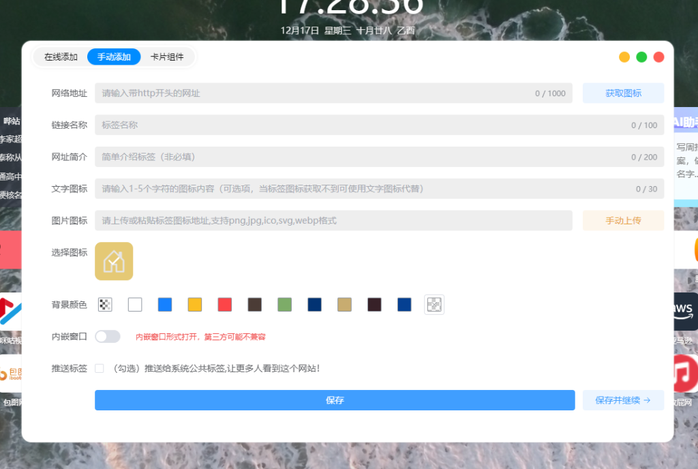Click the red music note icon
698x469 pixels.
[686, 374]
